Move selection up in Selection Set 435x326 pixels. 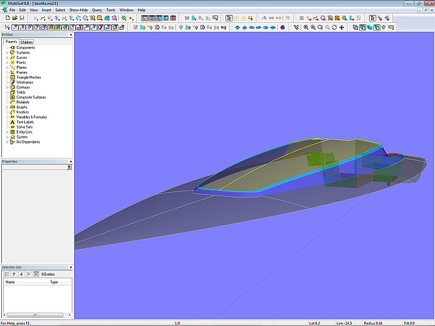coord(14,274)
